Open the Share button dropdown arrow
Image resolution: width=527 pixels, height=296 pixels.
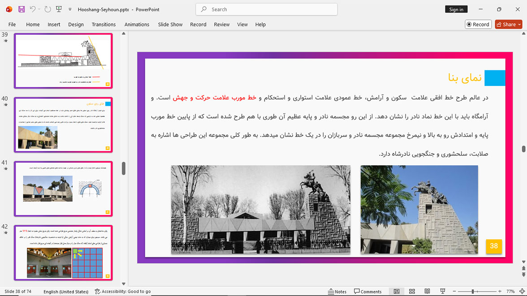(519, 25)
